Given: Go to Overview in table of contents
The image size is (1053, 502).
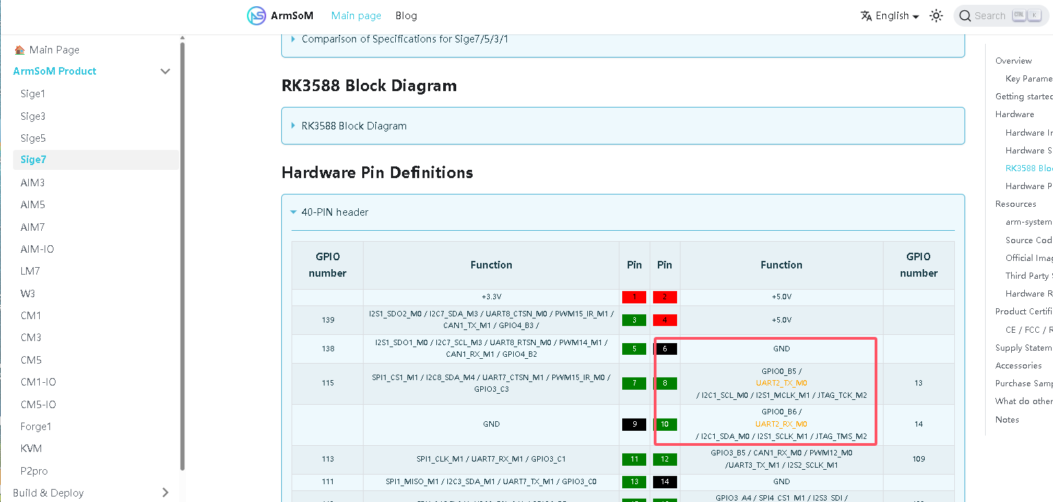Looking at the screenshot, I should click(x=1013, y=61).
